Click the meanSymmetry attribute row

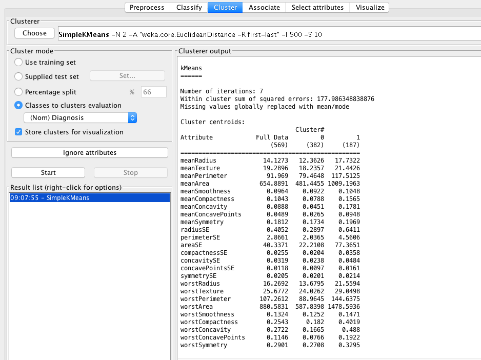point(270,222)
